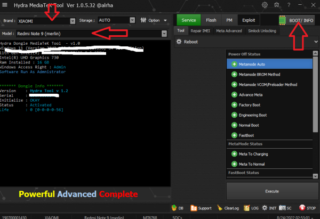Click the red STOP icon
320x219 pixels.
click(x=302, y=208)
